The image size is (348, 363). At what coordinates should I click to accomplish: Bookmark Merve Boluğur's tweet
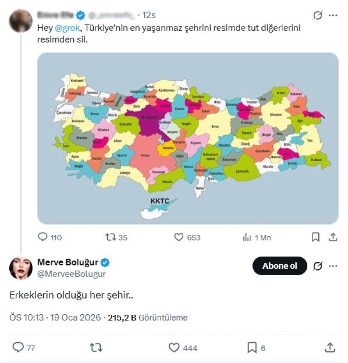point(252,347)
